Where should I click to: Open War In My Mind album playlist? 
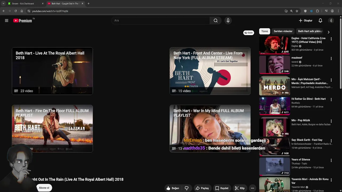coord(210,129)
